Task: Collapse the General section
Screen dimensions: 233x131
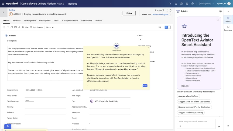Action: [6, 36]
